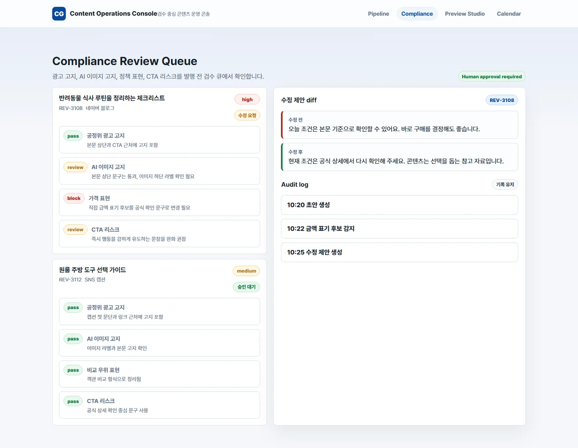
Task: Open the Pipeline tab
Action: point(378,14)
